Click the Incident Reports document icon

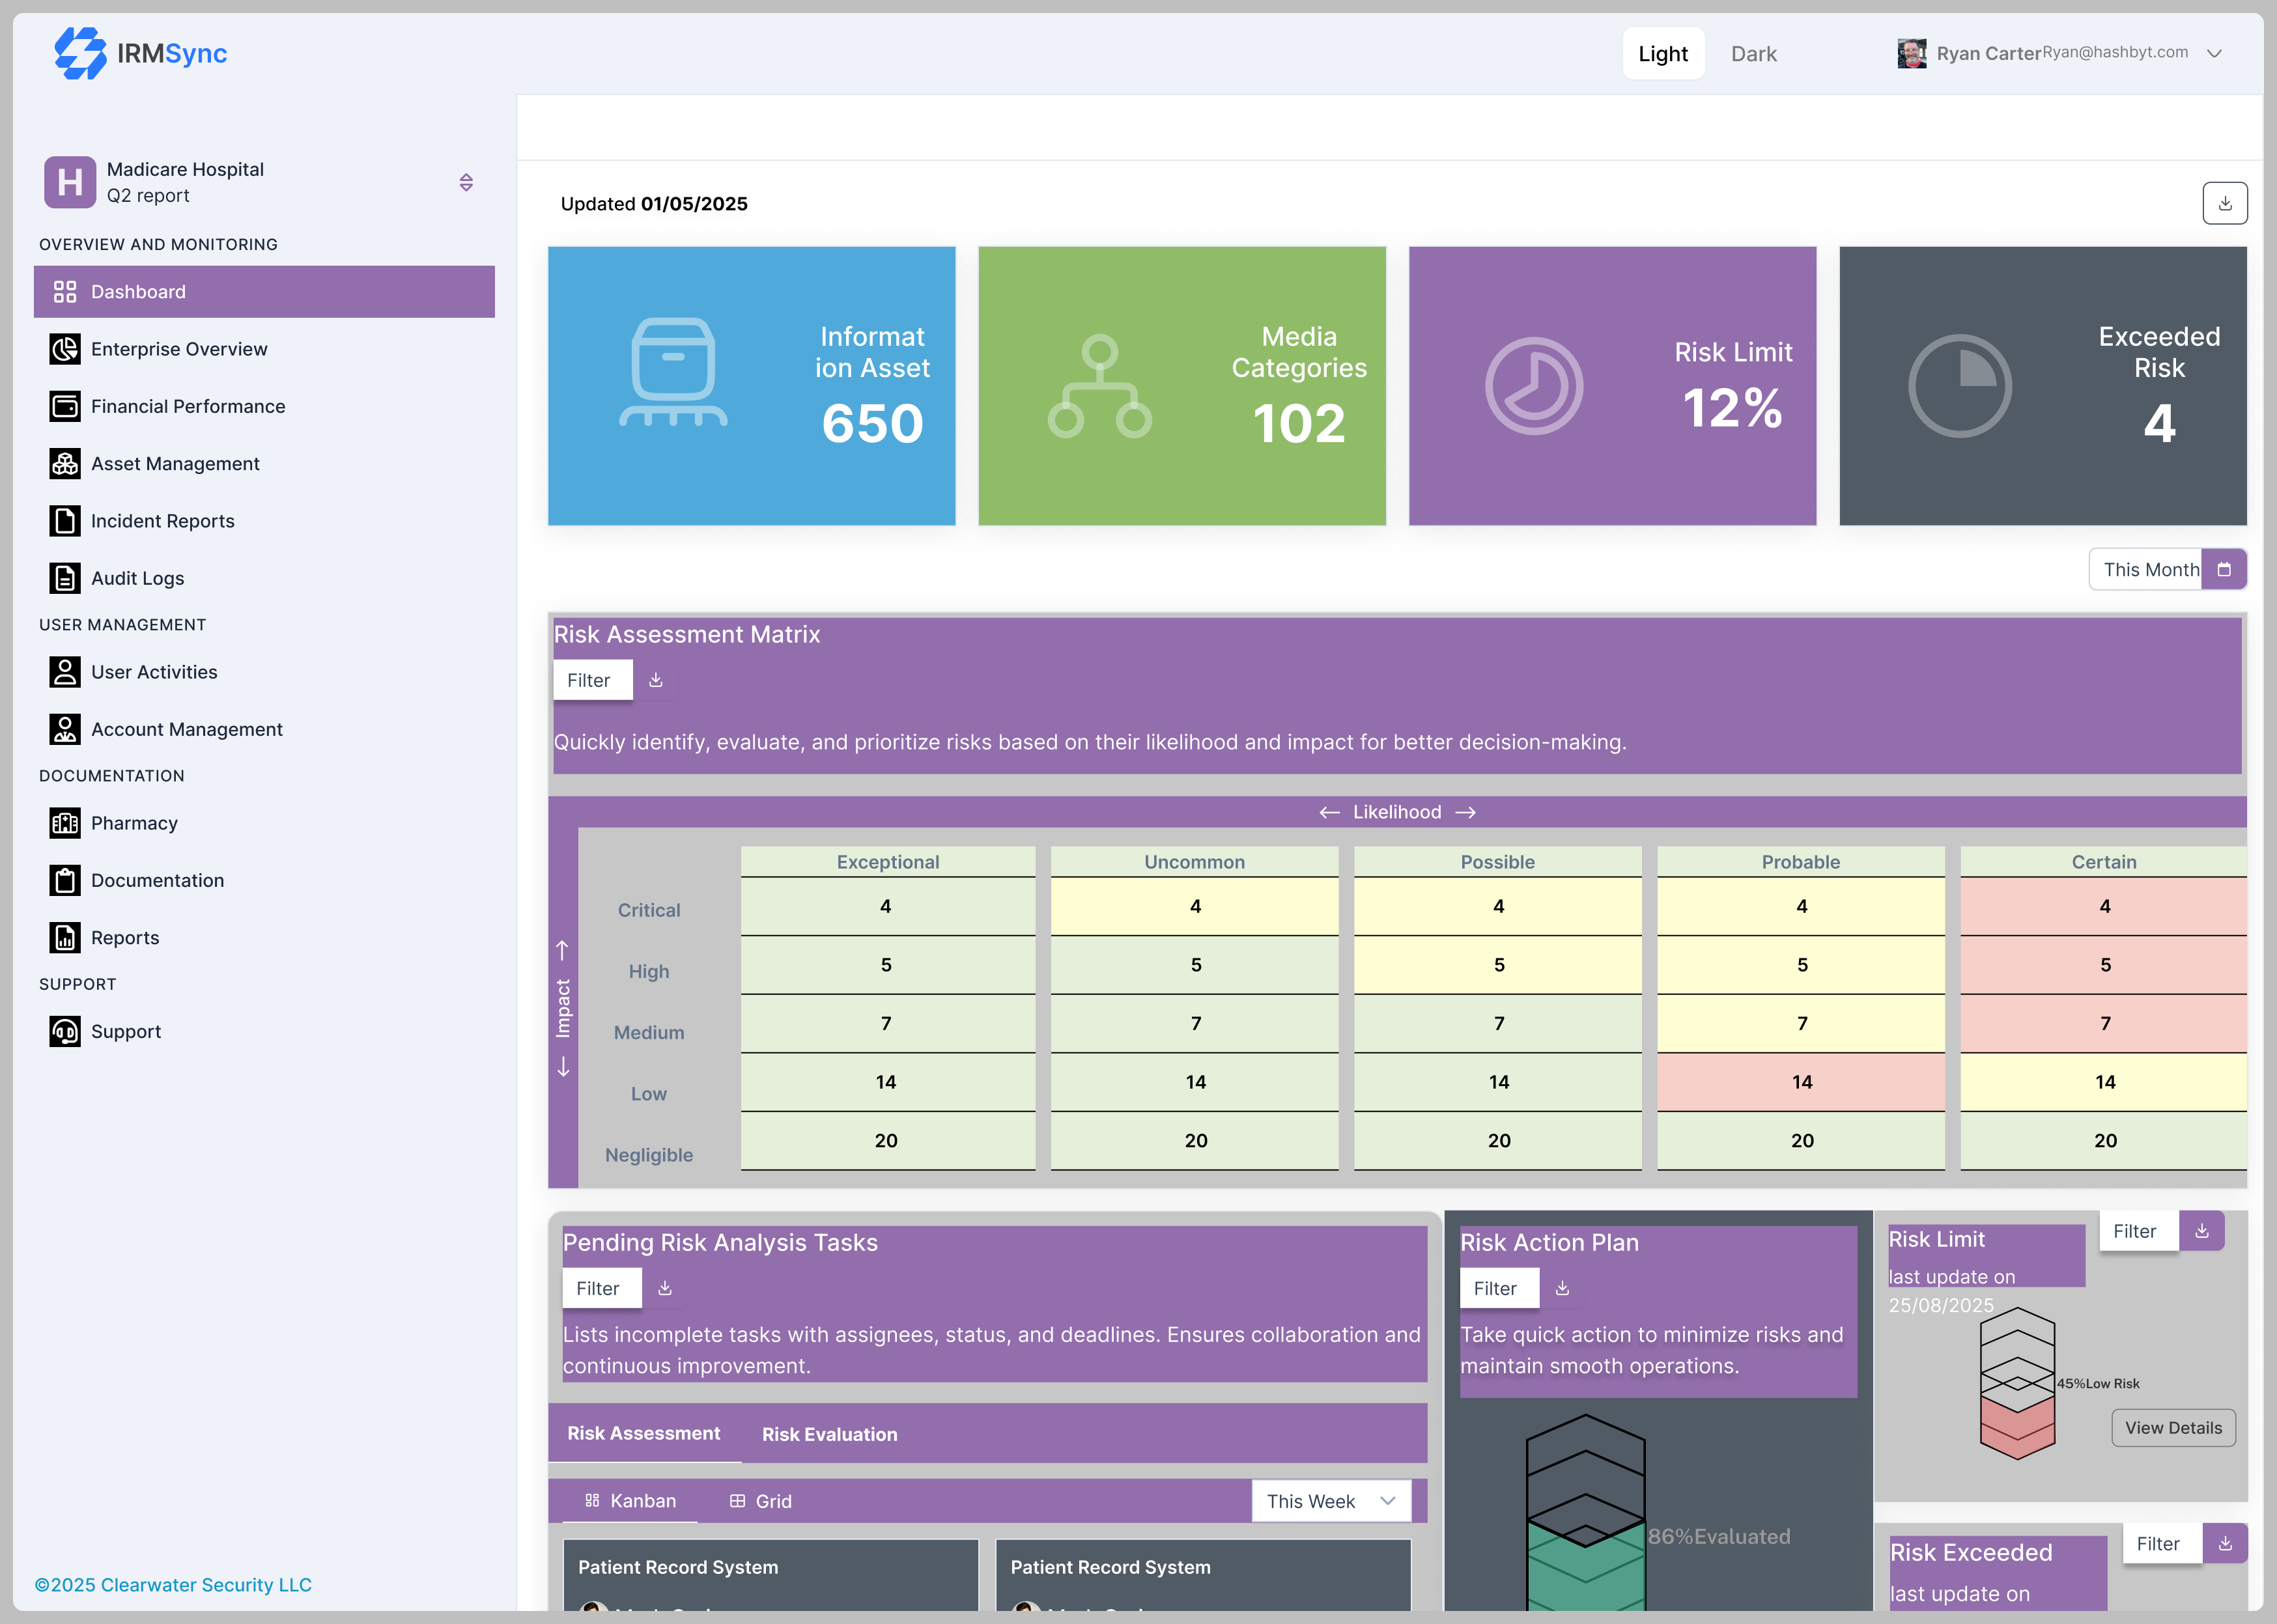coord(65,521)
